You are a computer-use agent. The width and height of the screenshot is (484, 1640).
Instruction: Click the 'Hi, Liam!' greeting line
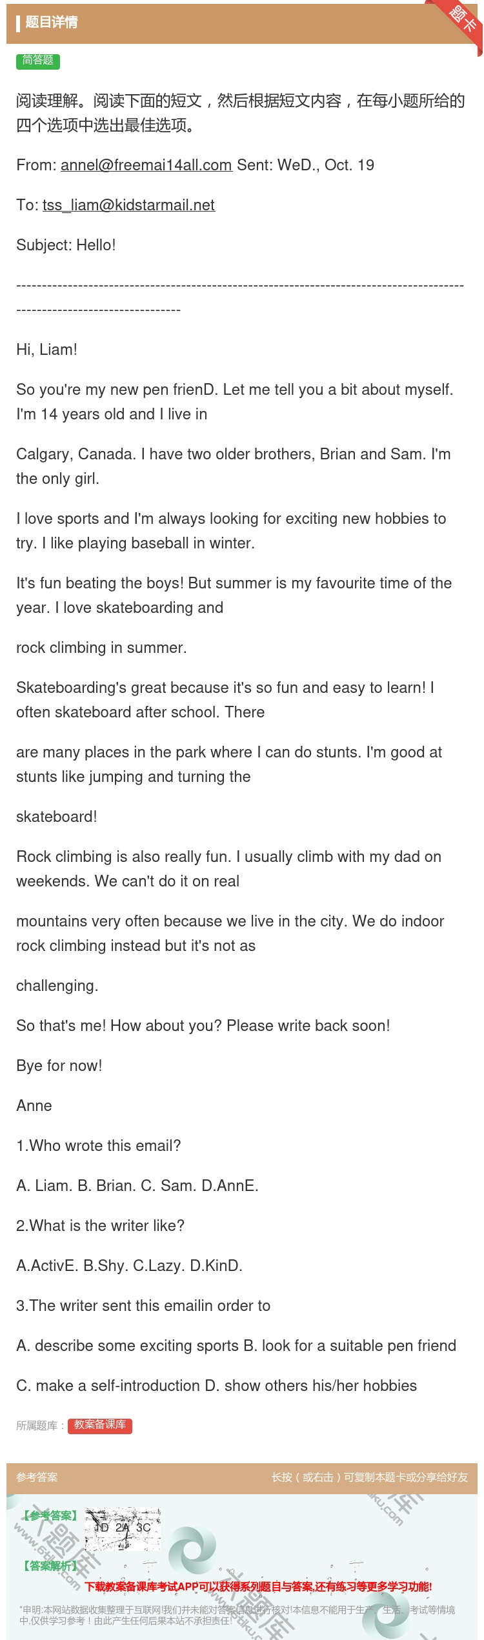[46, 350]
